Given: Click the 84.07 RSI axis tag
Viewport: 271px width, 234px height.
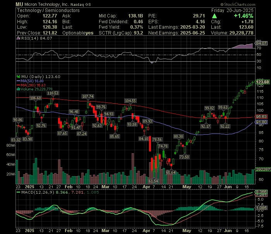Looking at the screenshot, I should click(x=261, y=43).
